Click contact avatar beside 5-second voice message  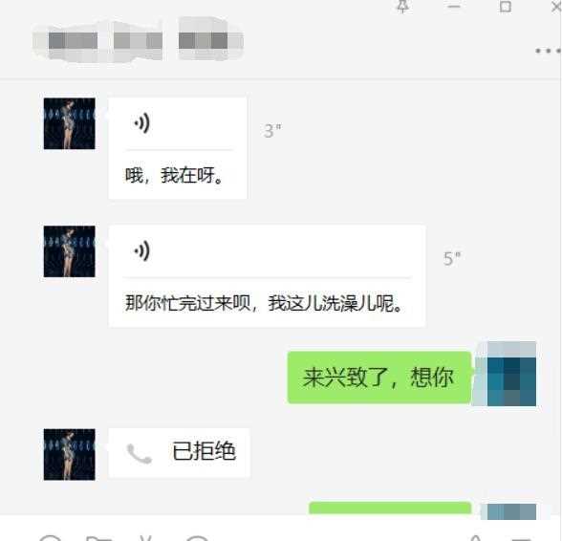[70, 251]
